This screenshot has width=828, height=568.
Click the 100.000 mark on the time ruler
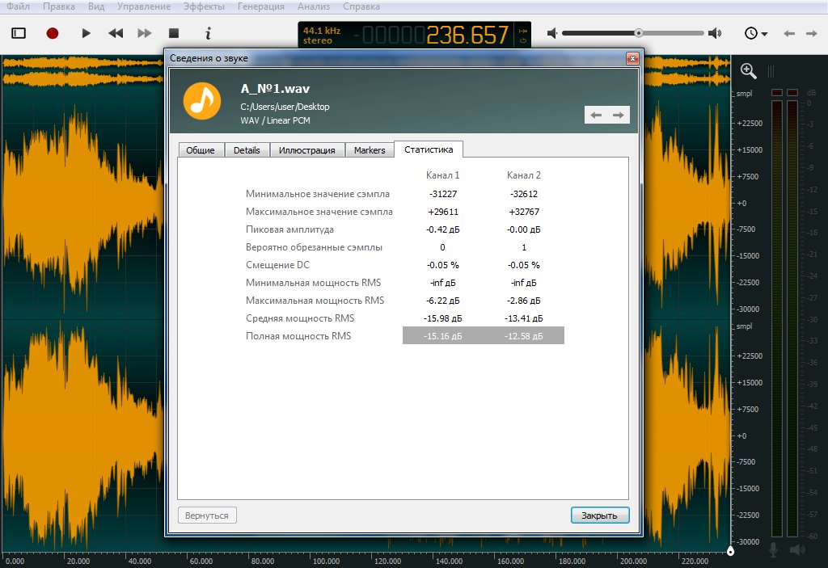pyautogui.click(x=327, y=562)
